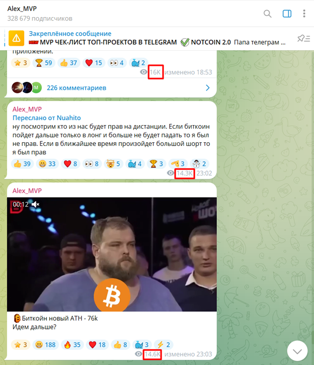This screenshot has height=365, width=314.
Task: Open the three-dot more options menu
Action: pyautogui.click(x=304, y=14)
